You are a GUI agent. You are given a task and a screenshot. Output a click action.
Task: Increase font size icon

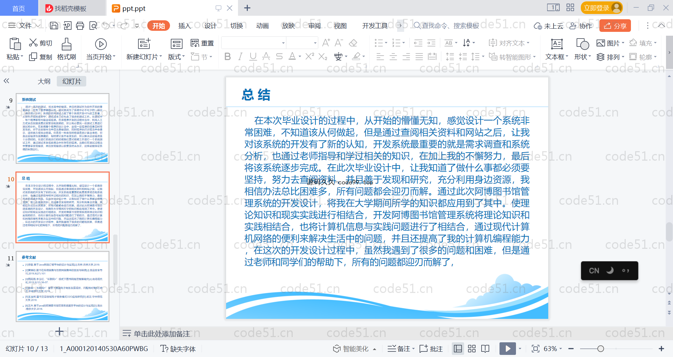tap(326, 43)
